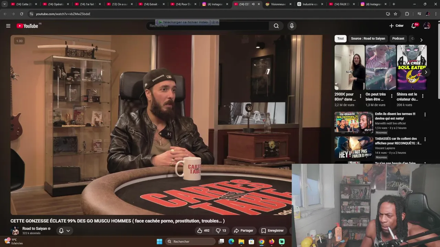This screenshot has width=440, height=247.
Task: Open options for the 'TABASSÉS car ils collent' video
Action: [425, 139]
